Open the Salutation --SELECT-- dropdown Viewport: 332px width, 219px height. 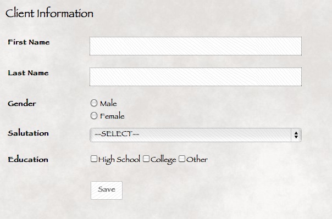196,135
